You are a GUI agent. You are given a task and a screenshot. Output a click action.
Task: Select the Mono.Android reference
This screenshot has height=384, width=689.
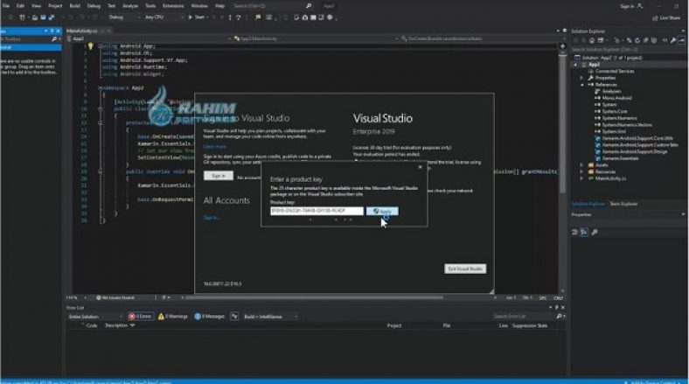(x=616, y=98)
